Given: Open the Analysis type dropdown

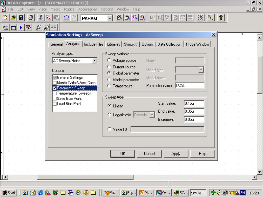Looking at the screenshot, I should tap(95, 61).
